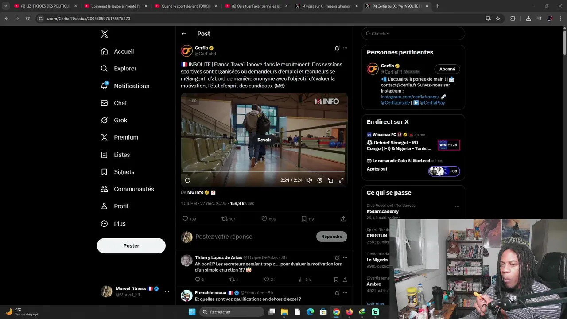Enter video fullscreen mode
Viewport: 567px width, 319px height.
pos(341,180)
